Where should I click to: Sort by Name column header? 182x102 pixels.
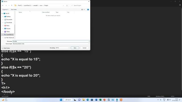(x=20, y=12)
